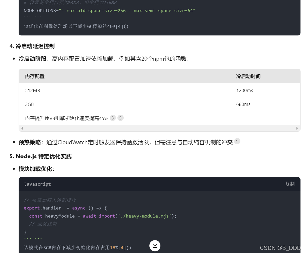Open citation badge 5 in the table
The height and width of the screenshot is (253, 302).
[x=120, y=118]
